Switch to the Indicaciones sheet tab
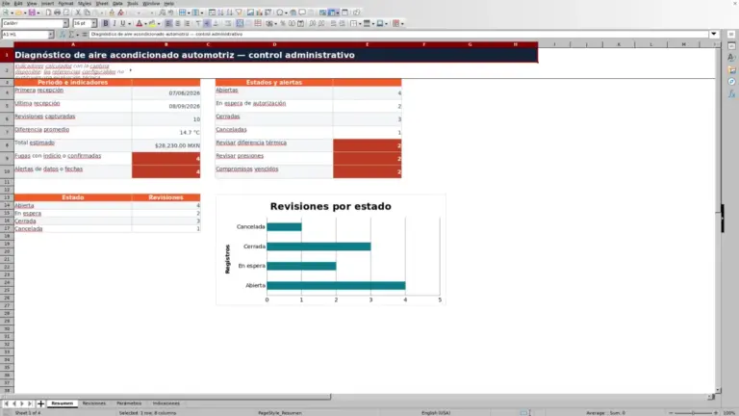The height and width of the screenshot is (416, 739). pos(166,403)
